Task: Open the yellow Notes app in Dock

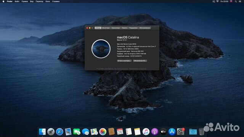Action: (x=137, y=132)
